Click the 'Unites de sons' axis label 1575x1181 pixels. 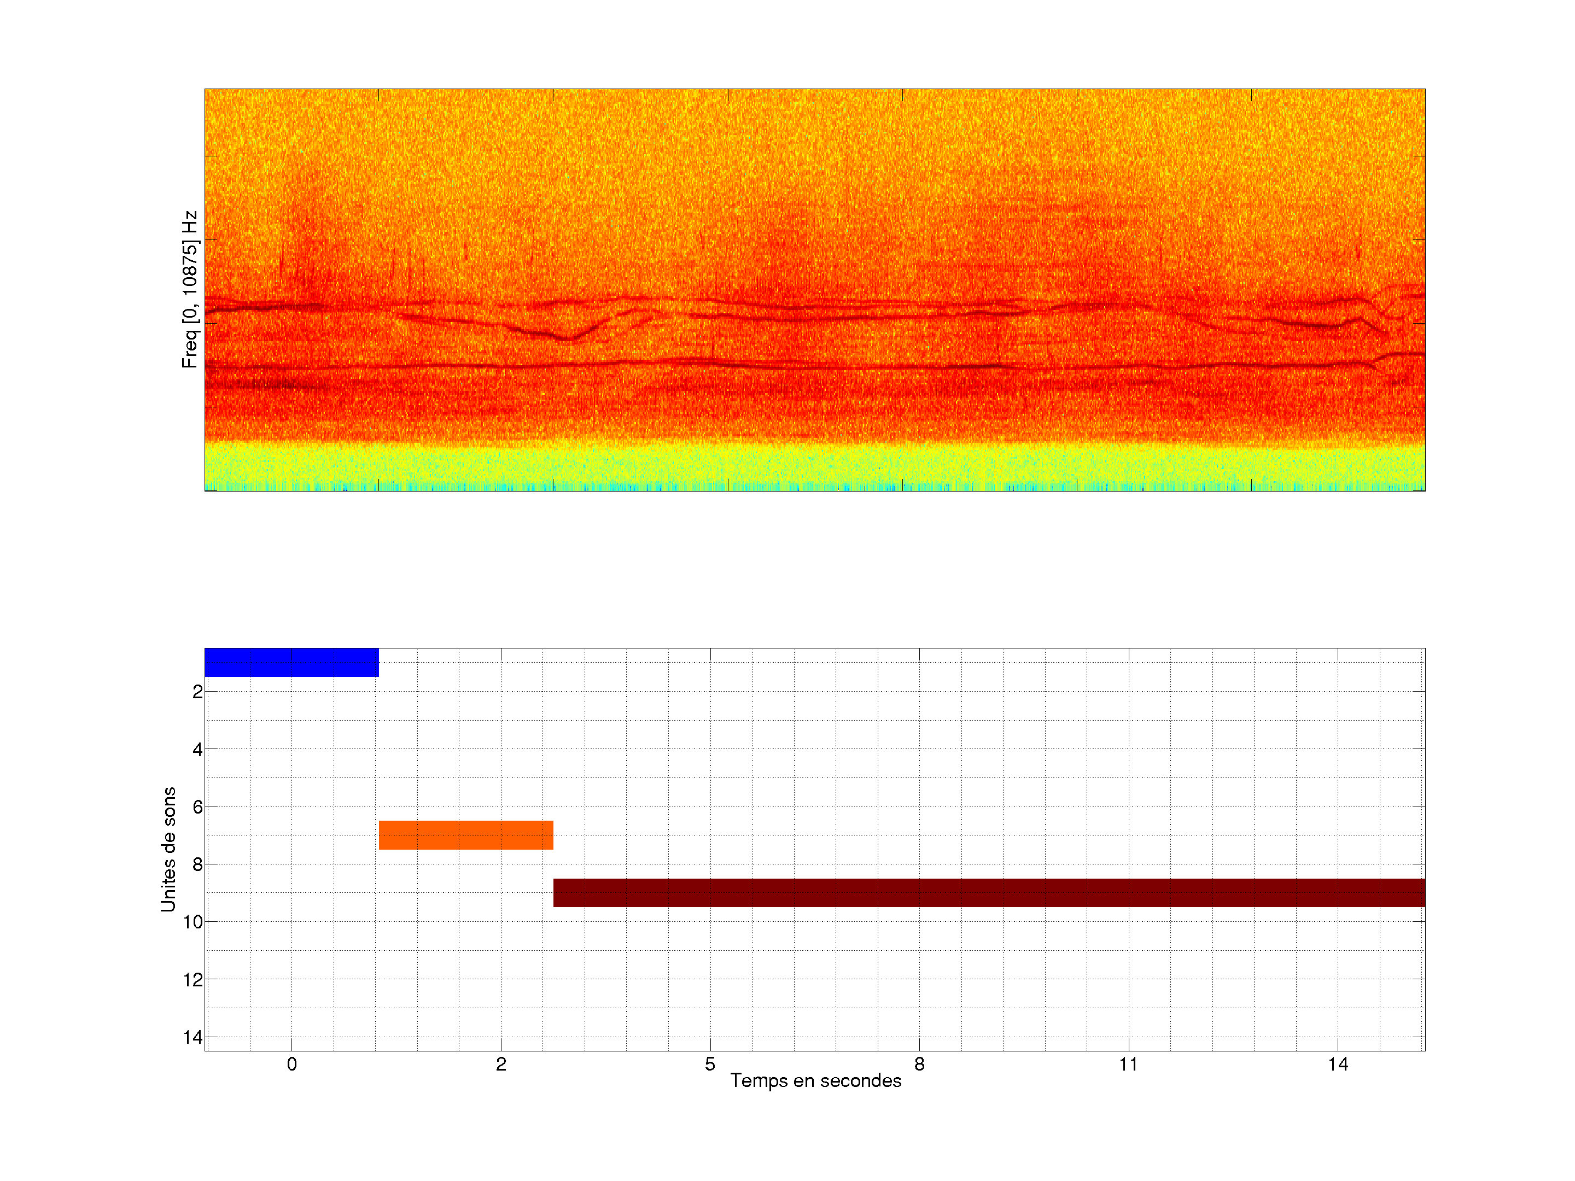point(168,849)
